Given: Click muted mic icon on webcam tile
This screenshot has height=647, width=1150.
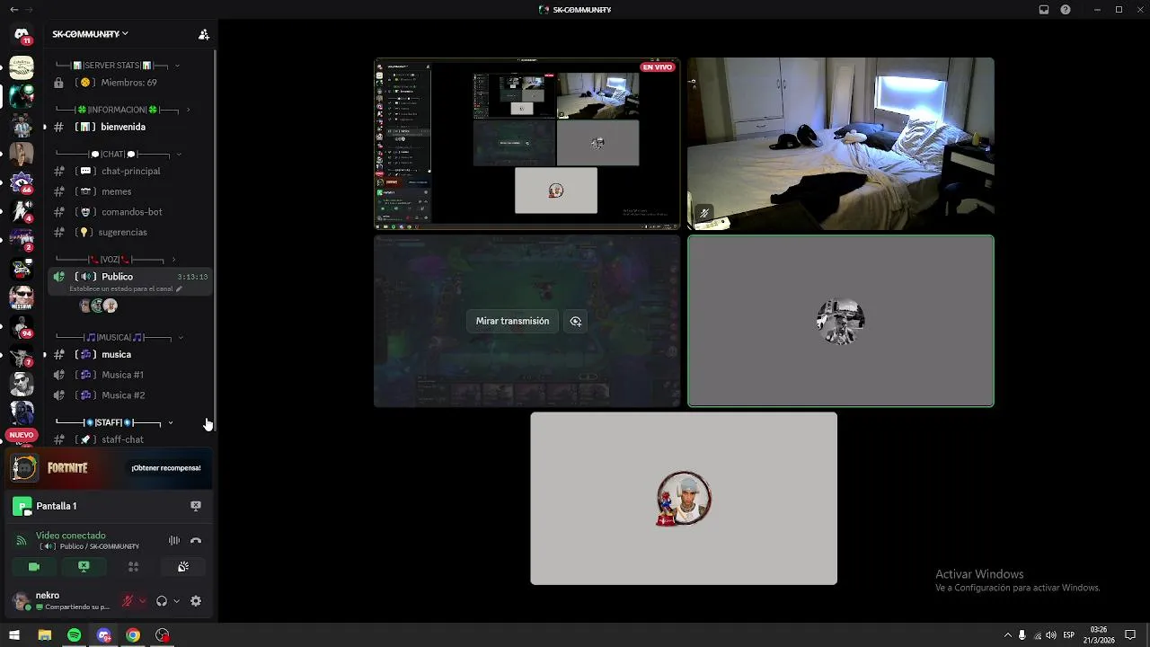Looking at the screenshot, I should point(704,214).
